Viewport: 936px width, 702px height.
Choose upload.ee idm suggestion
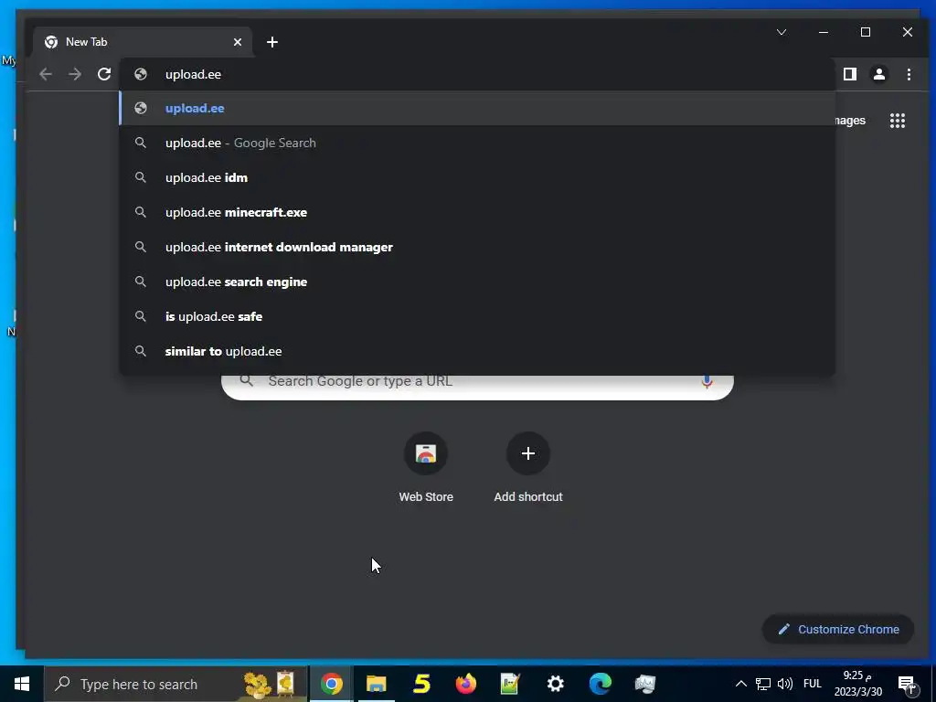click(477, 177)
